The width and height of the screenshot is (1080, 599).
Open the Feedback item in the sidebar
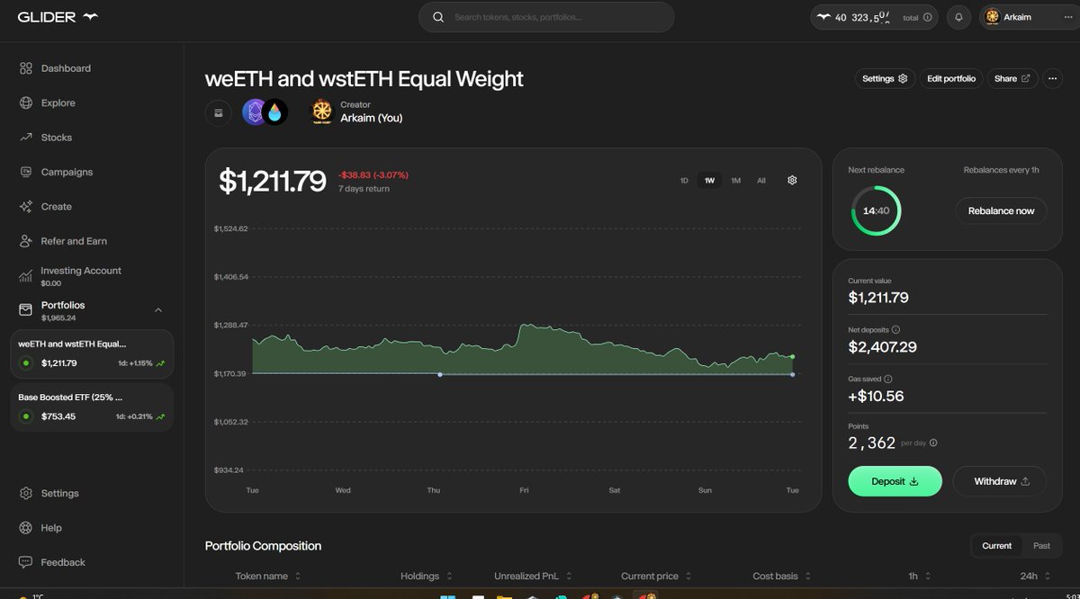coord(52,562)
